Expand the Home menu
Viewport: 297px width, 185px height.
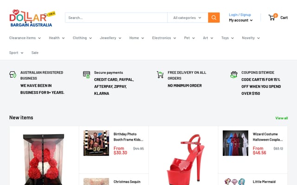(136, 38)
